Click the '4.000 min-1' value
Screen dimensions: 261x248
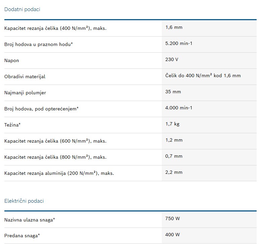(x=179, y=108)
